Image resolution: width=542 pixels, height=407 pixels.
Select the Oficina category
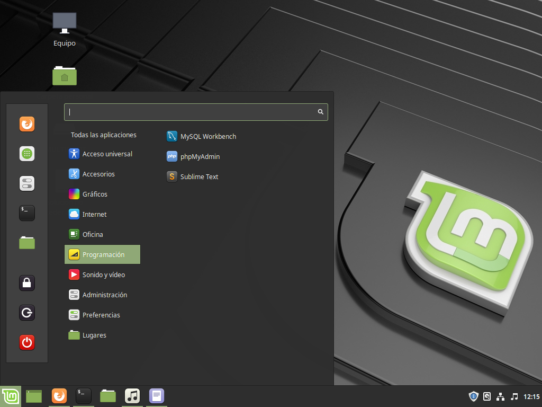[102, 234]
